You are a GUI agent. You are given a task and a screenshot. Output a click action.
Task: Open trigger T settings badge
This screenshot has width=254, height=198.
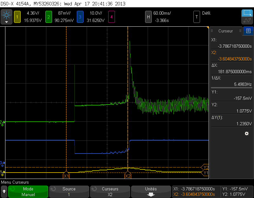[197, 17]
